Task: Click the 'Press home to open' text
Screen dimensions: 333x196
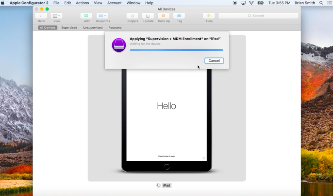Action: point(166,156)
